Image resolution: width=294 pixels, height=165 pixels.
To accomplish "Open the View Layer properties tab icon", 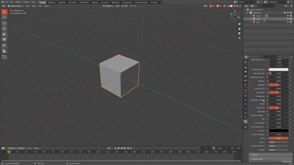I will point(245,77).
